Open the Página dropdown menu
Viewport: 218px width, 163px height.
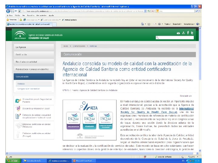point(167,24)
